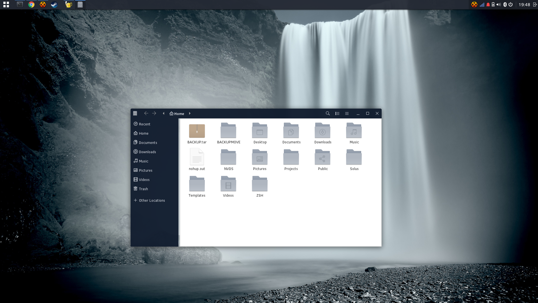The width and height of the screenshot is (538, 303).
Task: Click the volume icon in system tray
Action: 498,4
